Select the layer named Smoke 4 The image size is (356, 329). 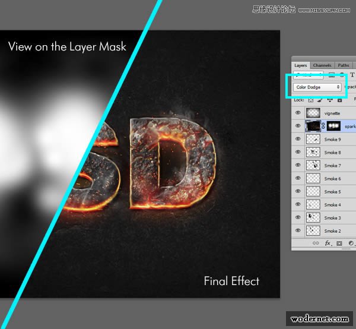(x=332, y=205)
